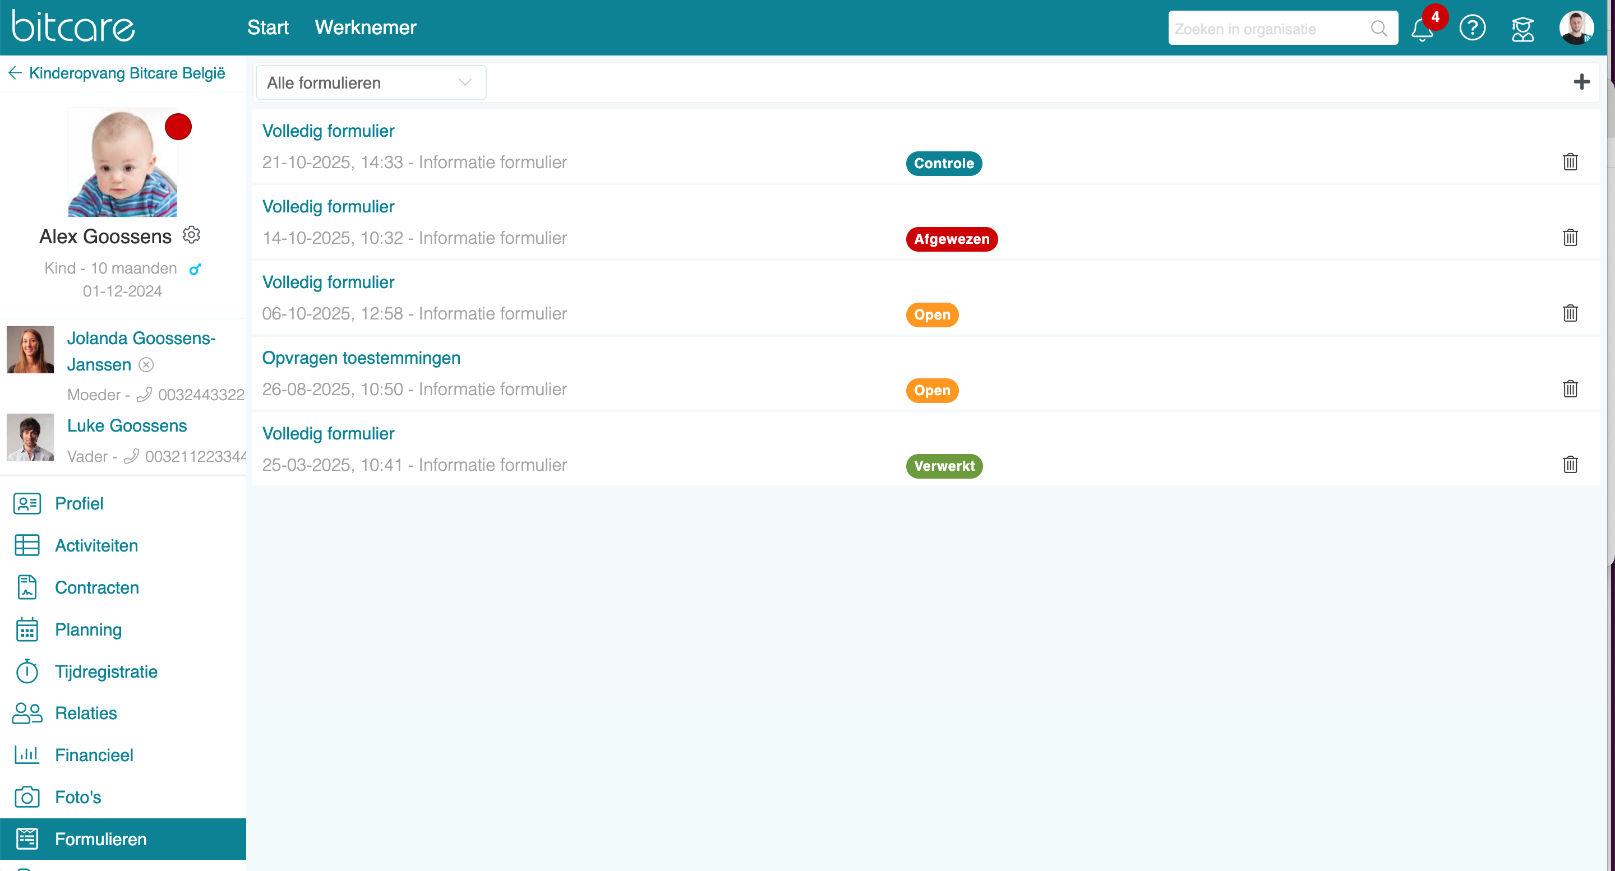
Task: Delete the Afgewezen form with trash icon
Action: click(1570, 238)
